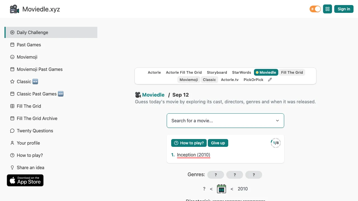Screen dimensions: 358x201
Task: Expand the movie search dropdown chevron
Action: [x=277, y=121]
